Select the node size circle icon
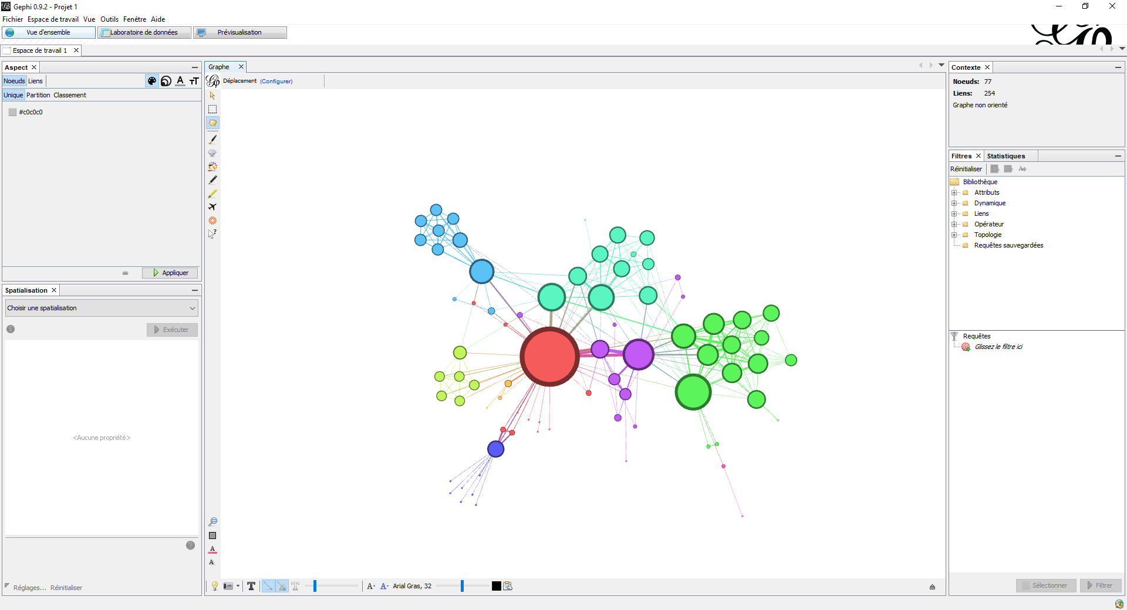The height and width of the screenshot is (610, 1127). click(x=166, y=81)
